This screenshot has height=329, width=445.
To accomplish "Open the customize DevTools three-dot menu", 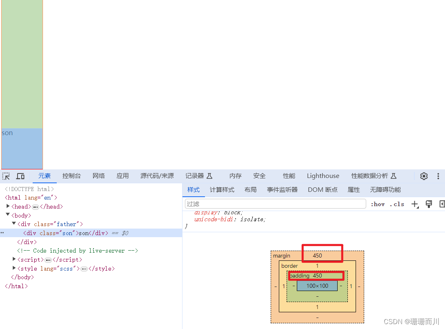I will point(438,176).
